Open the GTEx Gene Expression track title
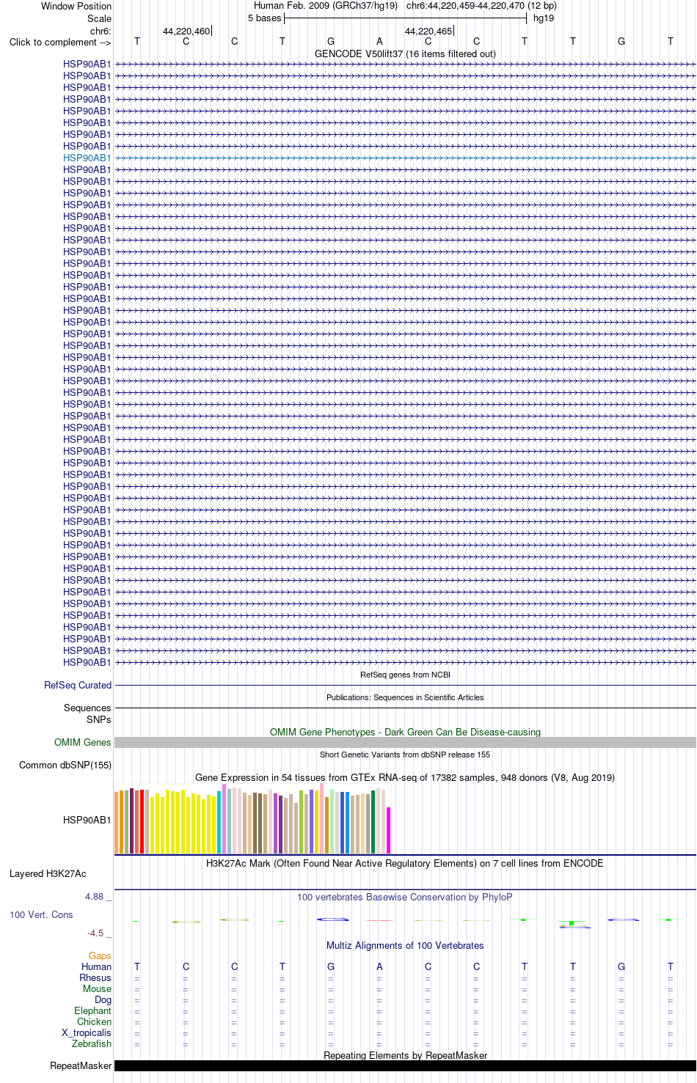The height and width of the screenshot is (1083, 697). coord(405,777)
